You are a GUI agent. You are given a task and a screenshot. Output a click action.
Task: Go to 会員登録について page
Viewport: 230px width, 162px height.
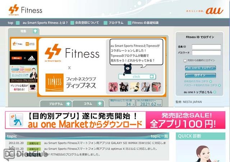tap(87, 23)
